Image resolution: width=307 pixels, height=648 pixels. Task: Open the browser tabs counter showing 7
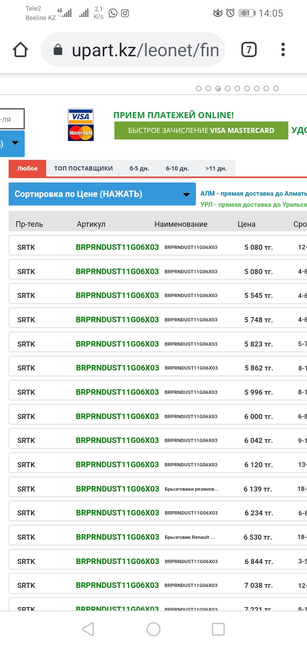click(249, 50)
